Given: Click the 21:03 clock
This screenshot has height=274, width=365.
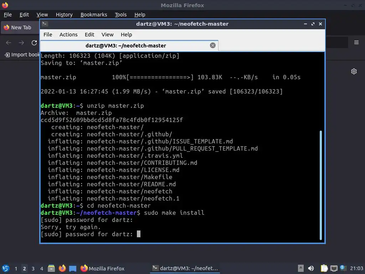Looking at the screenshot, I should coord(356,268).
